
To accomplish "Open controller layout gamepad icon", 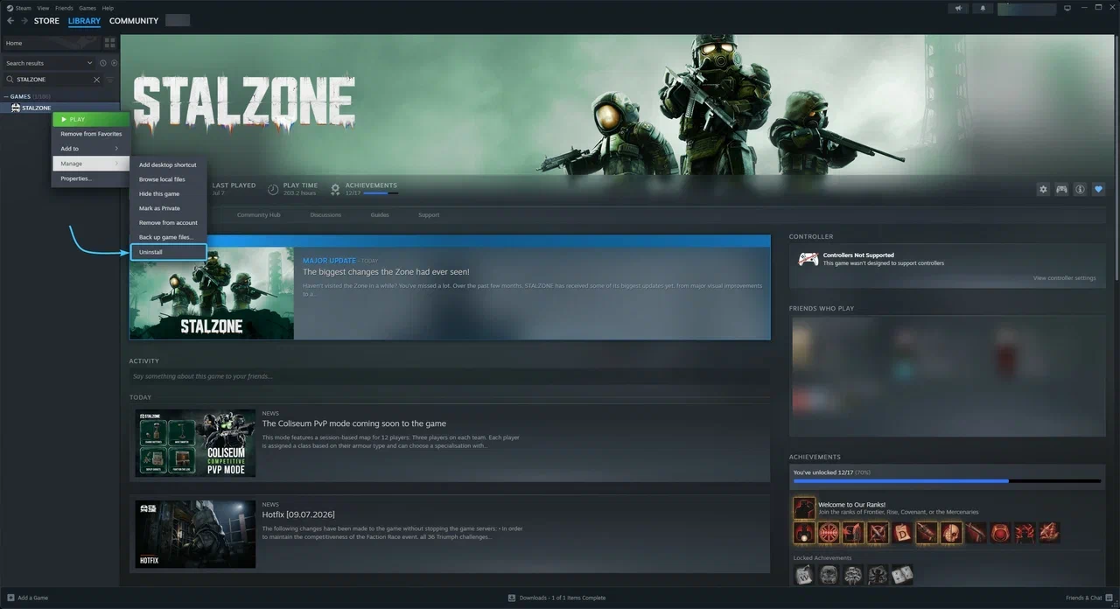I will (x=1061, y=189).
